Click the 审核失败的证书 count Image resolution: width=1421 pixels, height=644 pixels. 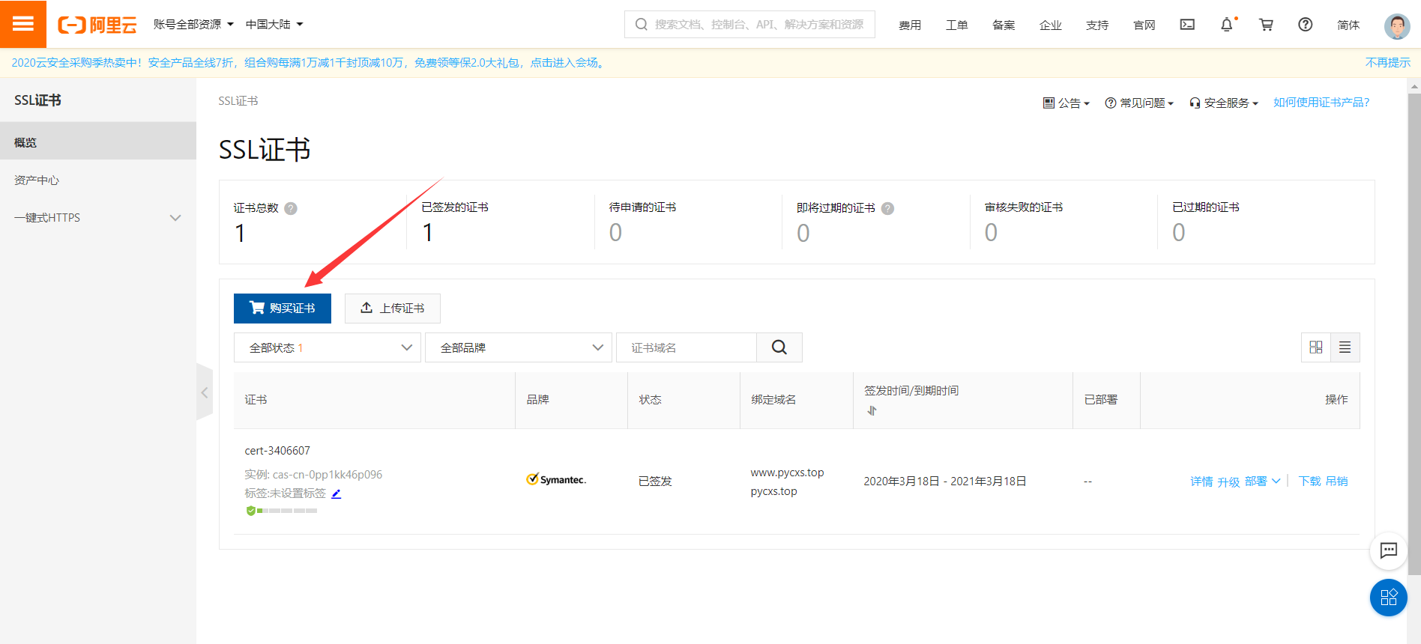[991, 233]
